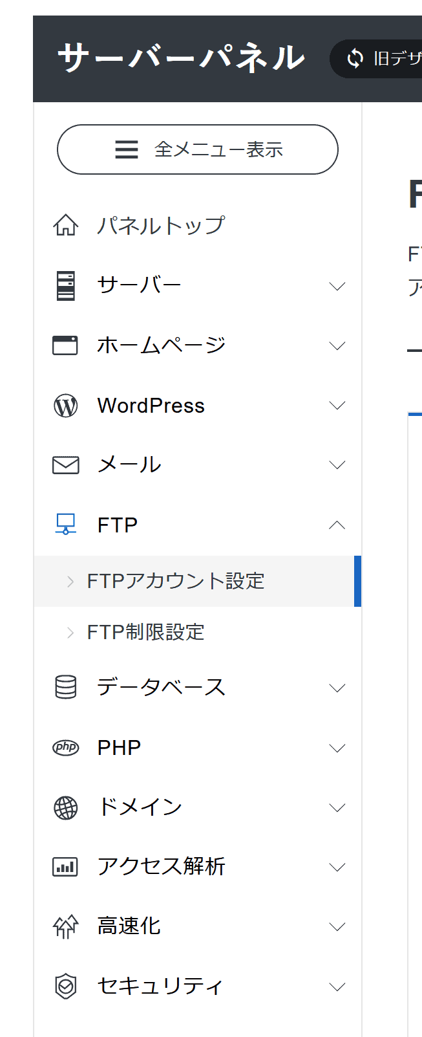Screen dimensions: 422x1037
Task: Click the browser window icon for ホームページ
Action: pyautogui.click(x=65, y=345)
